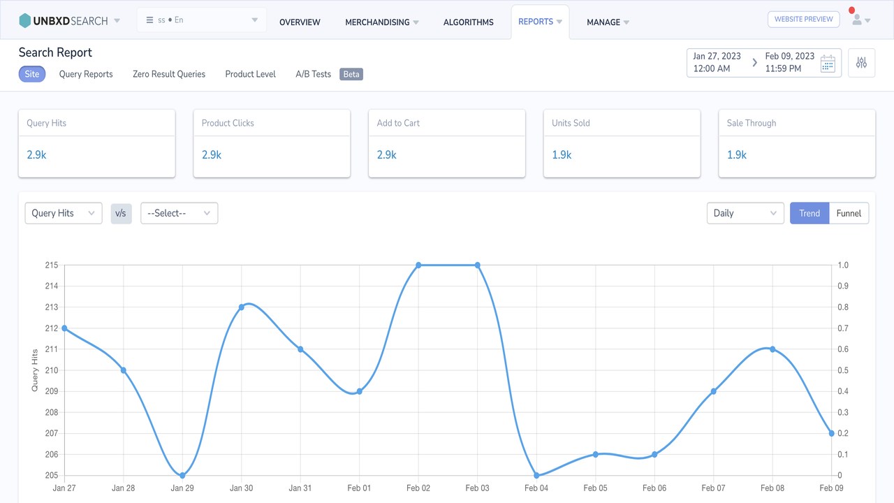Click the Unbxd Search hexagon logo

point(25,21)
